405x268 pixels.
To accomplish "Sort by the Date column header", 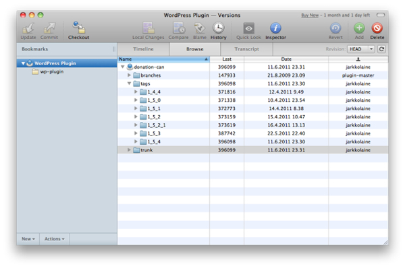I will click(x=286, y=59).
